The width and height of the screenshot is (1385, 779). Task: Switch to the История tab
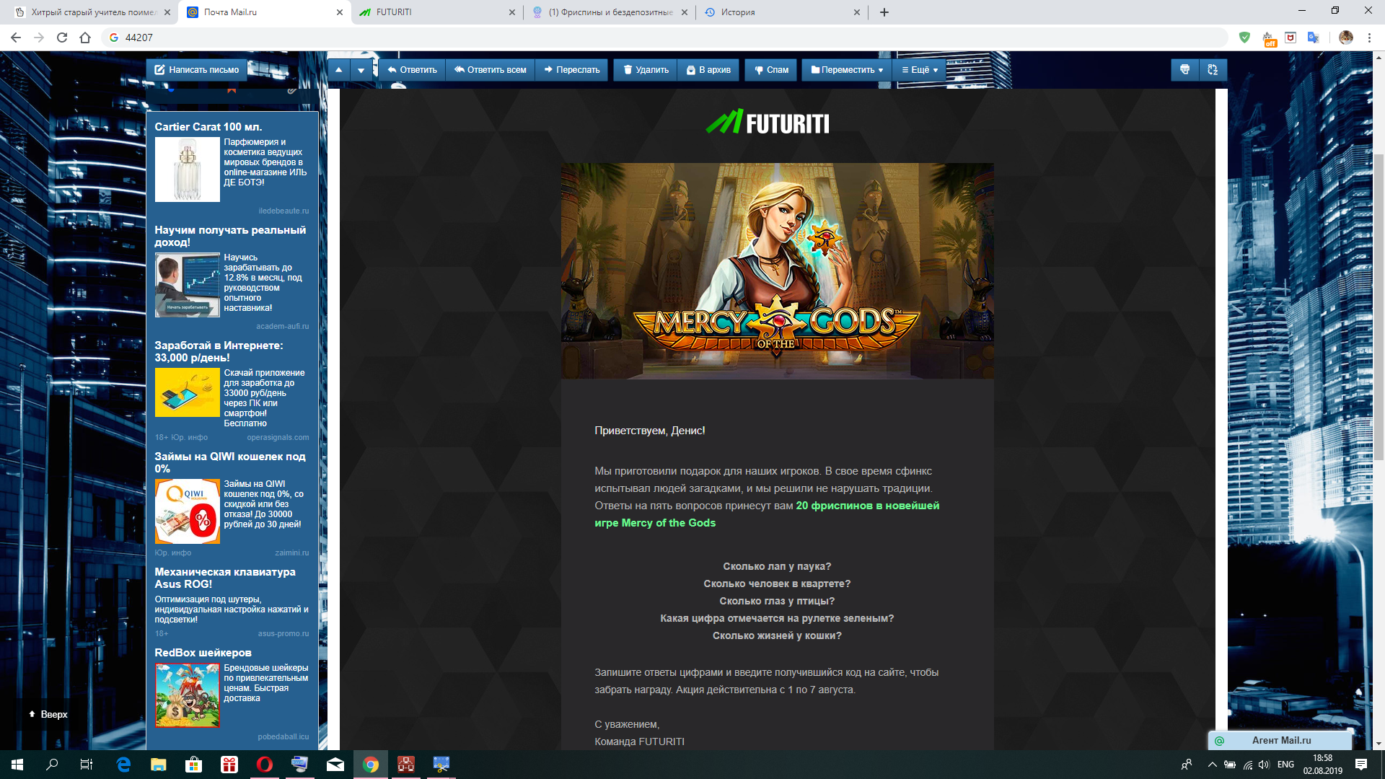[782, 12]
